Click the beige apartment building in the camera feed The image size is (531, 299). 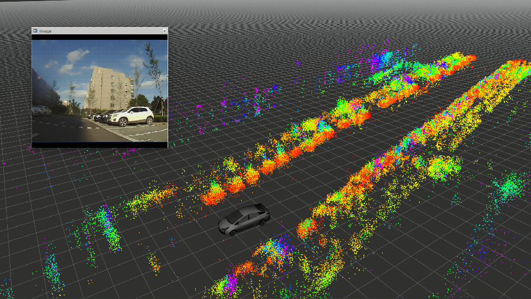pyautogui.click(x=108, y=87)
